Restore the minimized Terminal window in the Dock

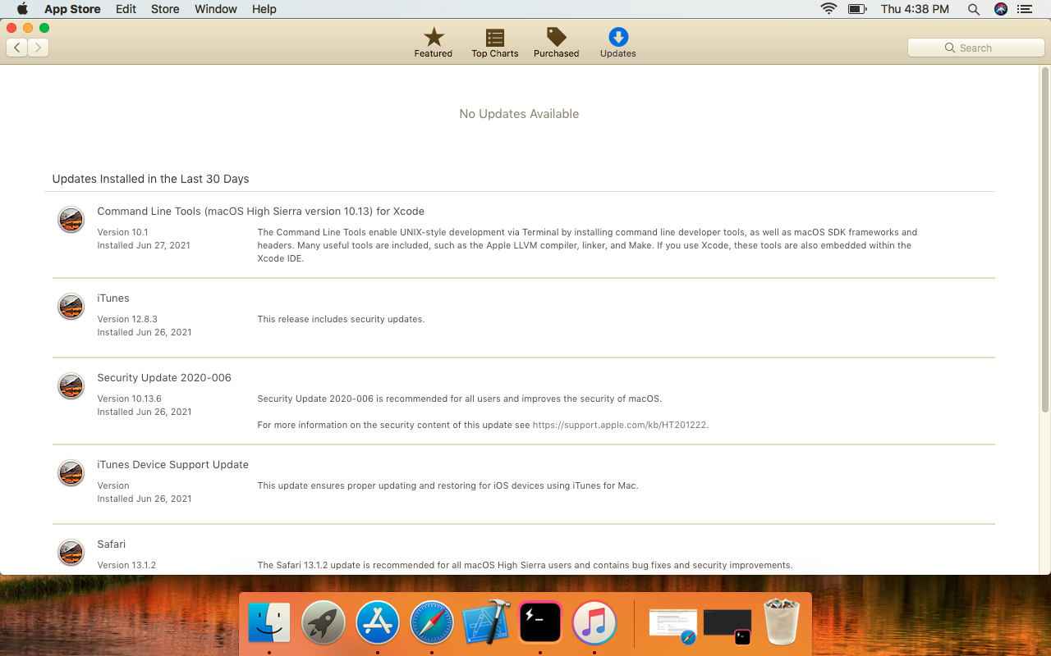coord(727,626)
